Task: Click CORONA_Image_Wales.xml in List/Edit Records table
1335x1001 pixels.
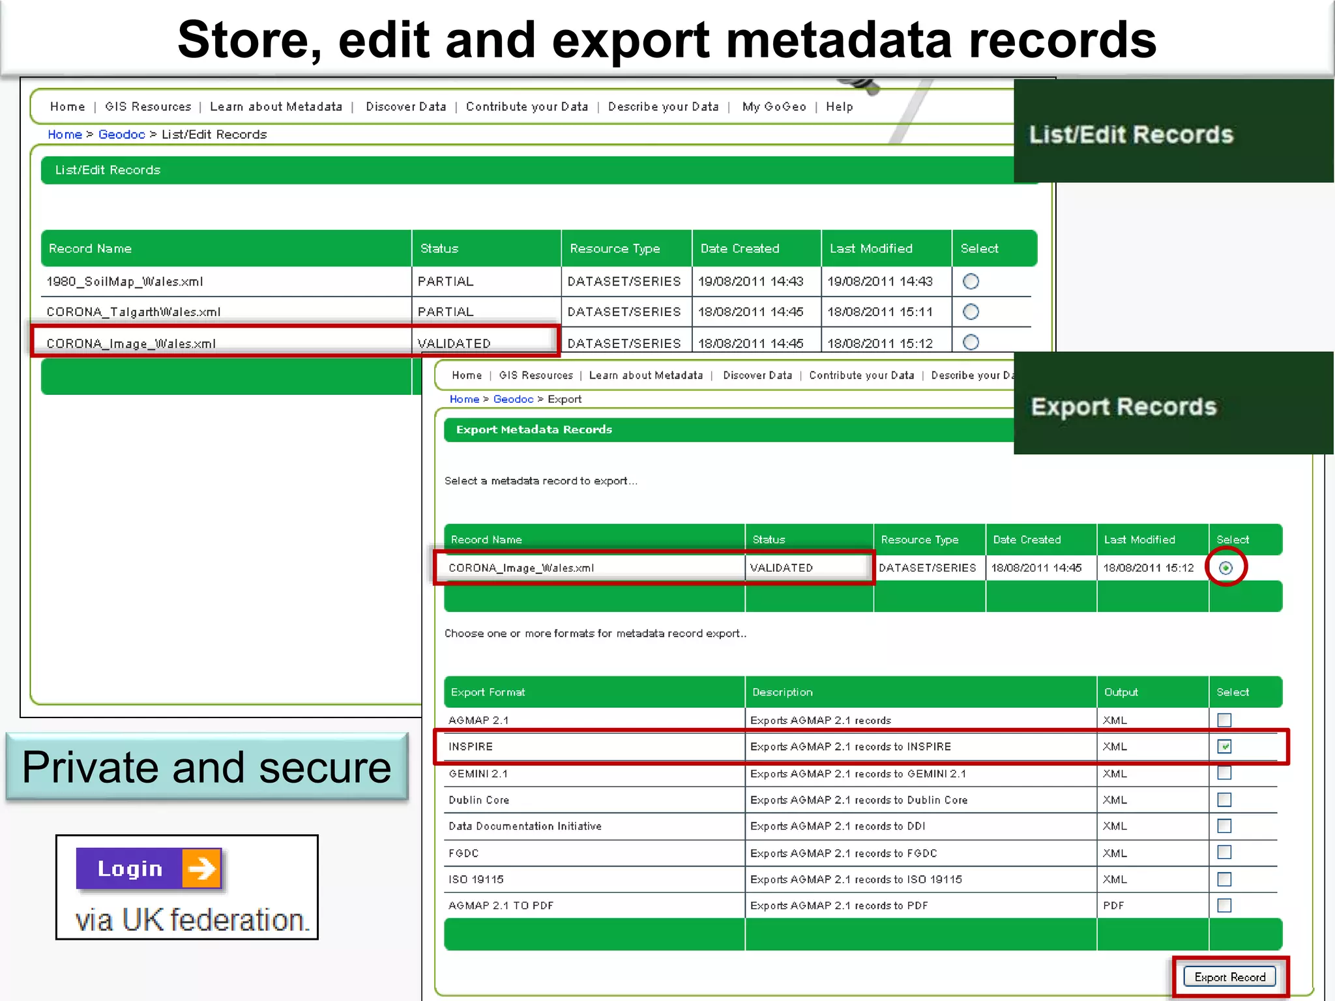Action: pyautogui.click(x=131, y=343)
